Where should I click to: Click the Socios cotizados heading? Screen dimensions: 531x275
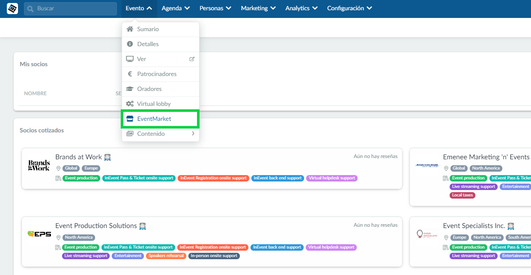click(42, 130)
